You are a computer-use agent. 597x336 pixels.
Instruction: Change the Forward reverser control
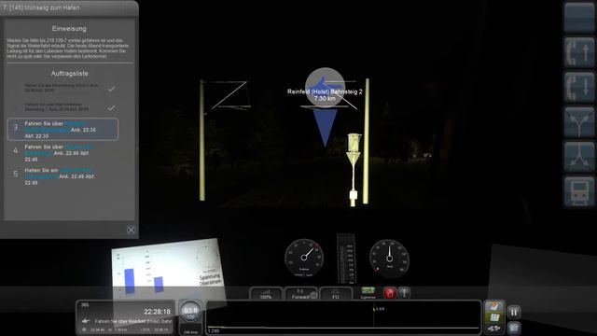[x=300, y=293]
